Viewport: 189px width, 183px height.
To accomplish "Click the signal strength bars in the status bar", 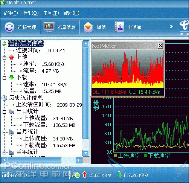I will (5, 175).
